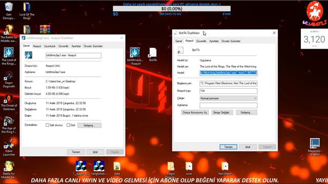Select the Dagor Dagorath desktop shortcut
Viewport: 328px width, 184px height.
click(x=9, y=79)
